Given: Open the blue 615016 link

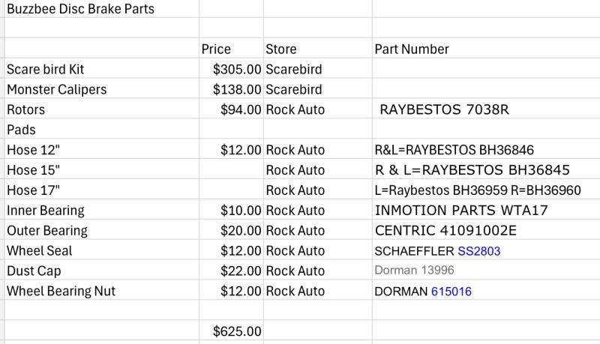Looking at the screenshot, I should click(x=451, y=292).
